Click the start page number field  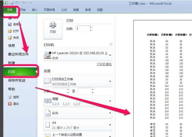(x=60, y=91)
